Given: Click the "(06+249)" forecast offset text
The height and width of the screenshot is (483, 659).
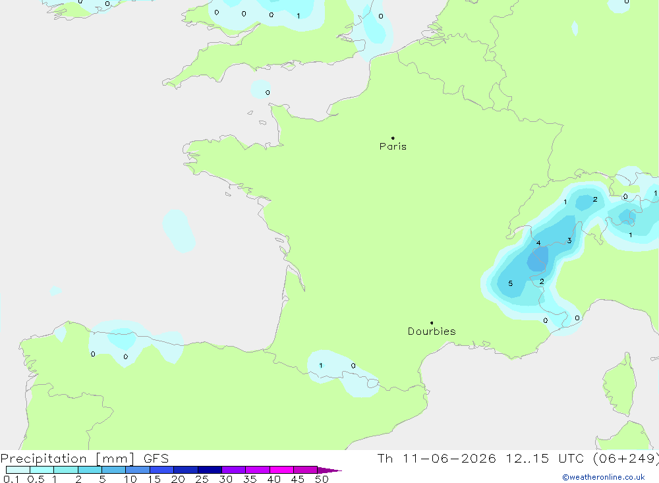Looking at the screenshot, I should click(626, 459).
